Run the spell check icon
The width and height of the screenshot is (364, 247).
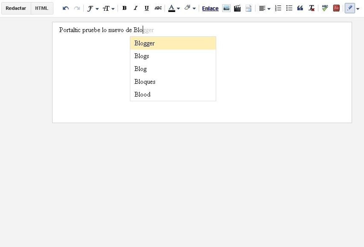pos(325,8)
